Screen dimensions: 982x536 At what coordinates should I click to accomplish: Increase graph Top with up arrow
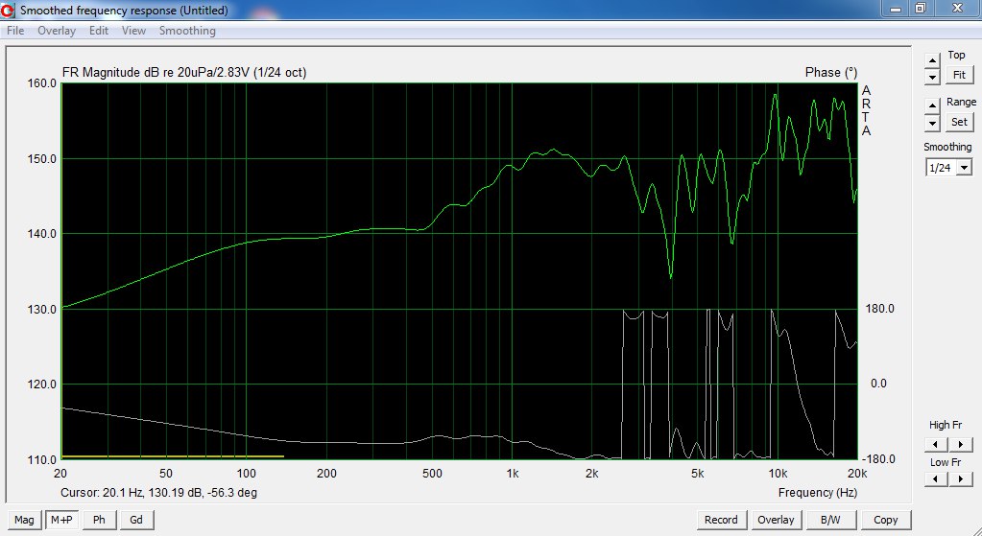tap(932, 60)
